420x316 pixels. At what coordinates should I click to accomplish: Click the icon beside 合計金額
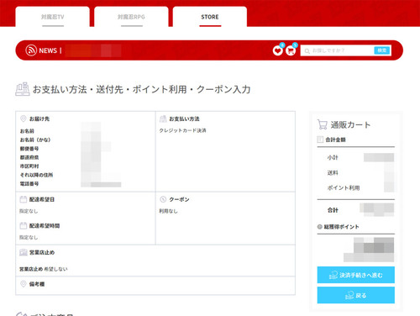coord(320,140)
